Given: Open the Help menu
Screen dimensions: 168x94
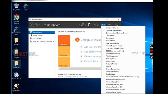Looking at the screenshot, I should [116, 25].
